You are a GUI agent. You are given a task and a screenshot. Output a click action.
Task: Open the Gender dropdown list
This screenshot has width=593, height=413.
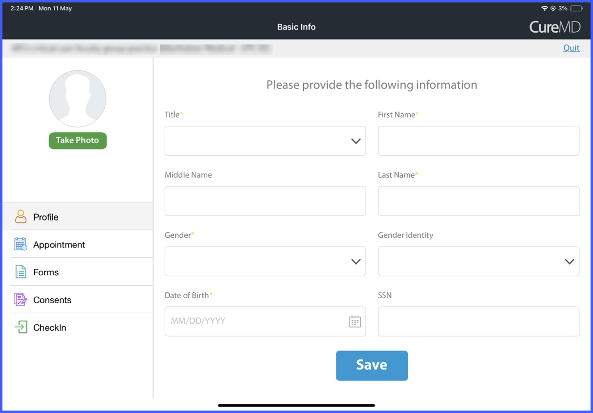[265, 261]
